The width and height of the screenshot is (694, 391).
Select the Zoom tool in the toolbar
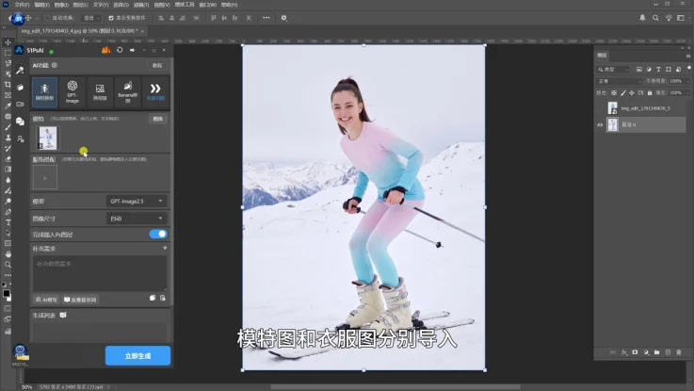point(8,265)
